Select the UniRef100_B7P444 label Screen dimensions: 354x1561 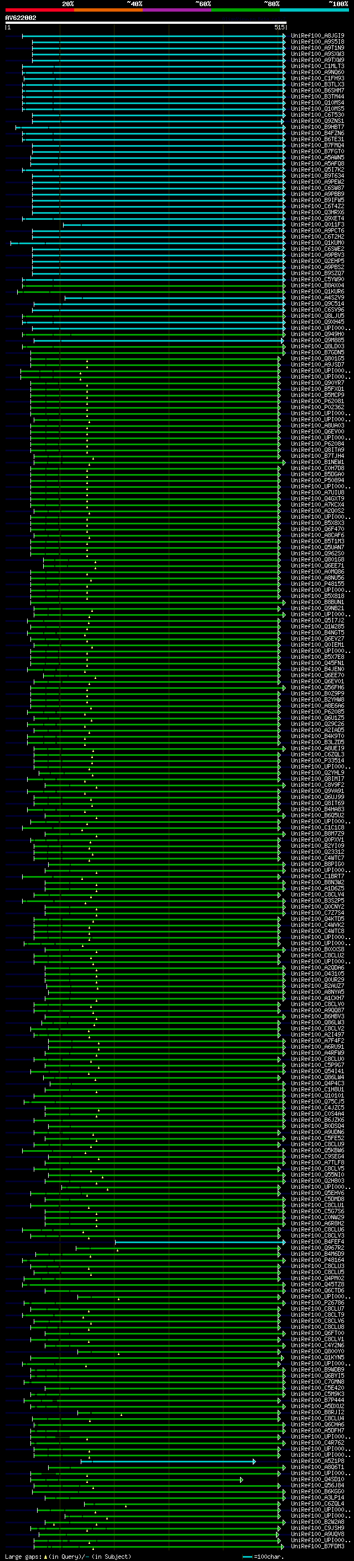pos(317,1400)
